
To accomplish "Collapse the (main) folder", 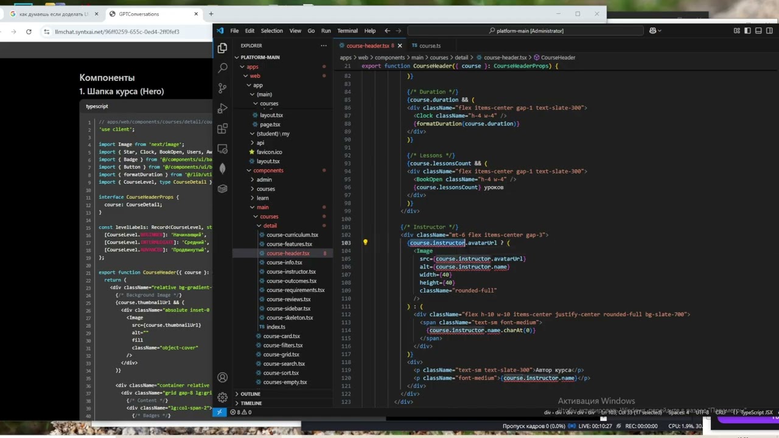I will tap(264, 94).
